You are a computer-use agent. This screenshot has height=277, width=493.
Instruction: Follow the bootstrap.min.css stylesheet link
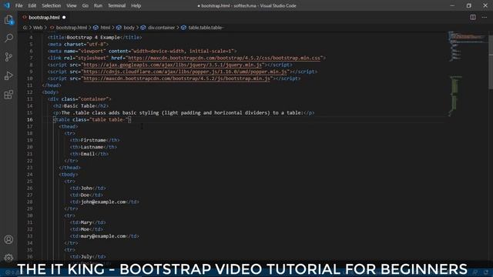point(224,58)
